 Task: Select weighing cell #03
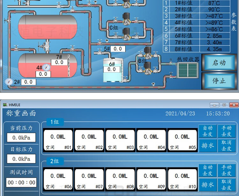coord(120,140)
